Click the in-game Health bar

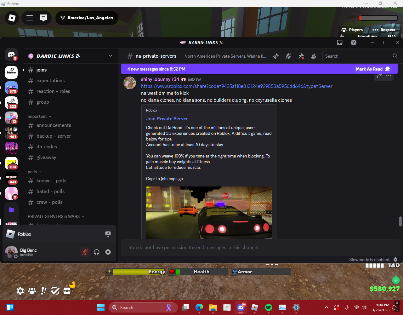[198, 272]
